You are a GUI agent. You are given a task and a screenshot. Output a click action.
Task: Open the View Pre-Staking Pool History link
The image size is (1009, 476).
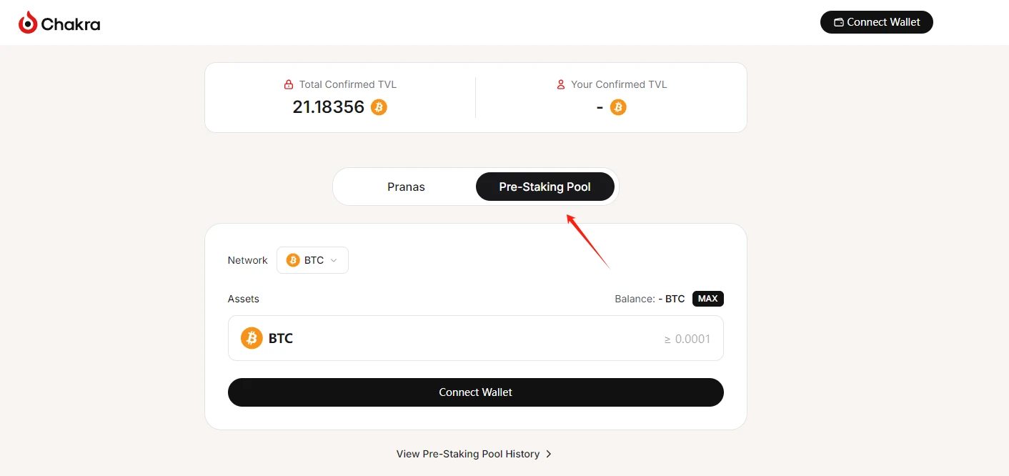(x=467, y=454)
